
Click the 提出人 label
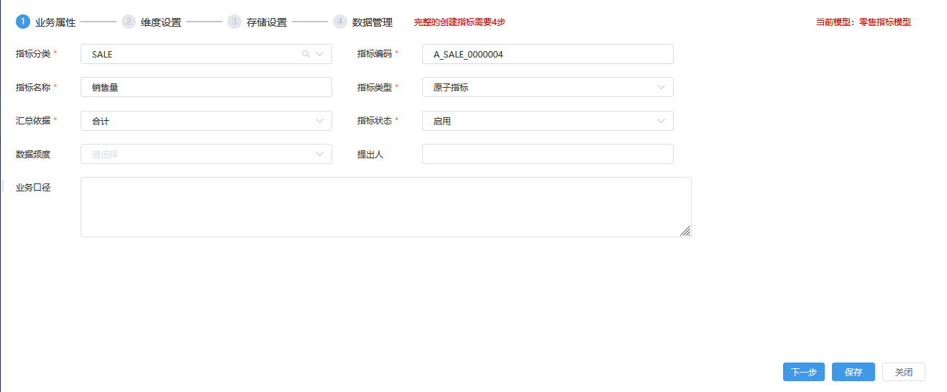point(370,154)
